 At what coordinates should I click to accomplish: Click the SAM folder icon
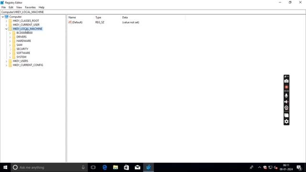point(14,45)
